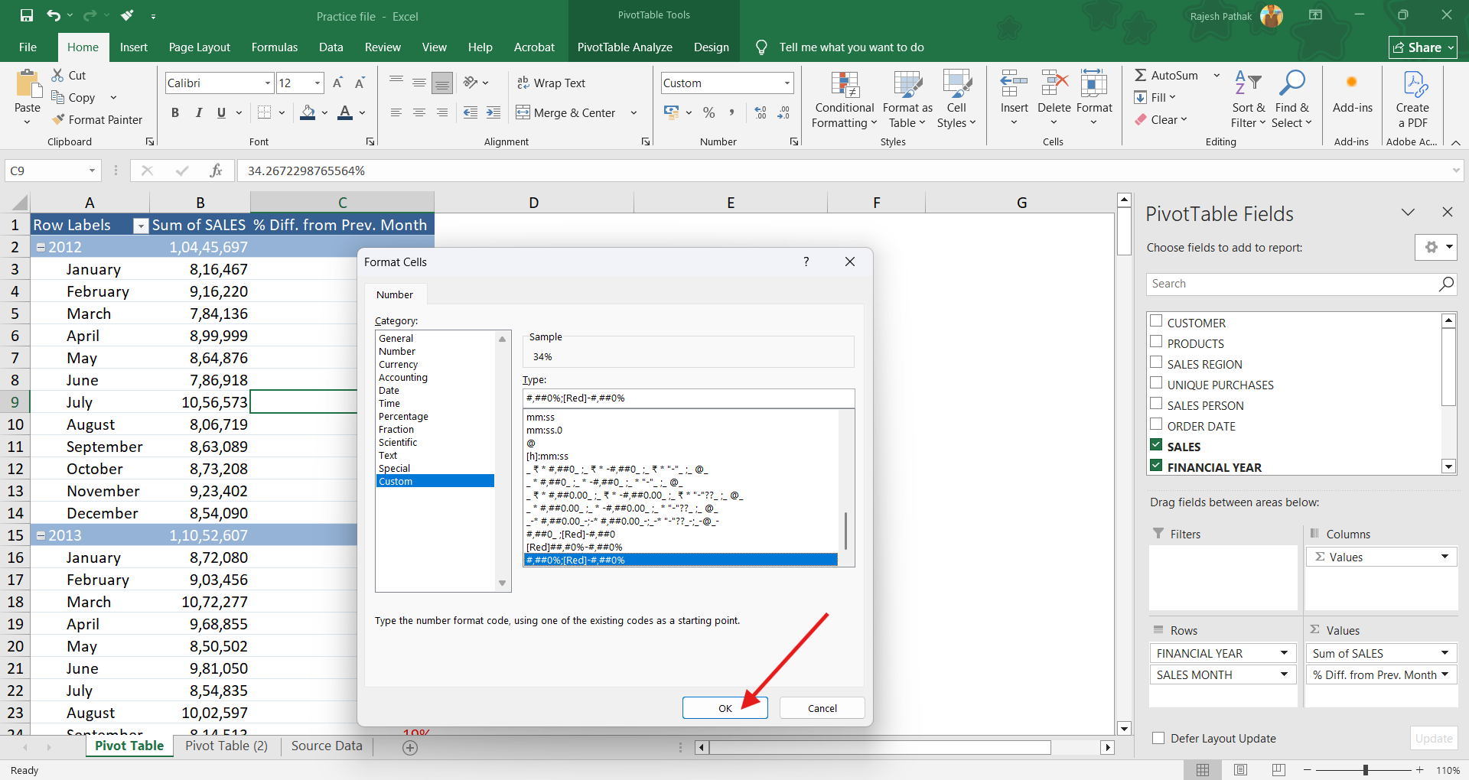Collapse the 2012 year group
The height and width of the screenshot is (780, 1469).
click(x=41, y=247)
